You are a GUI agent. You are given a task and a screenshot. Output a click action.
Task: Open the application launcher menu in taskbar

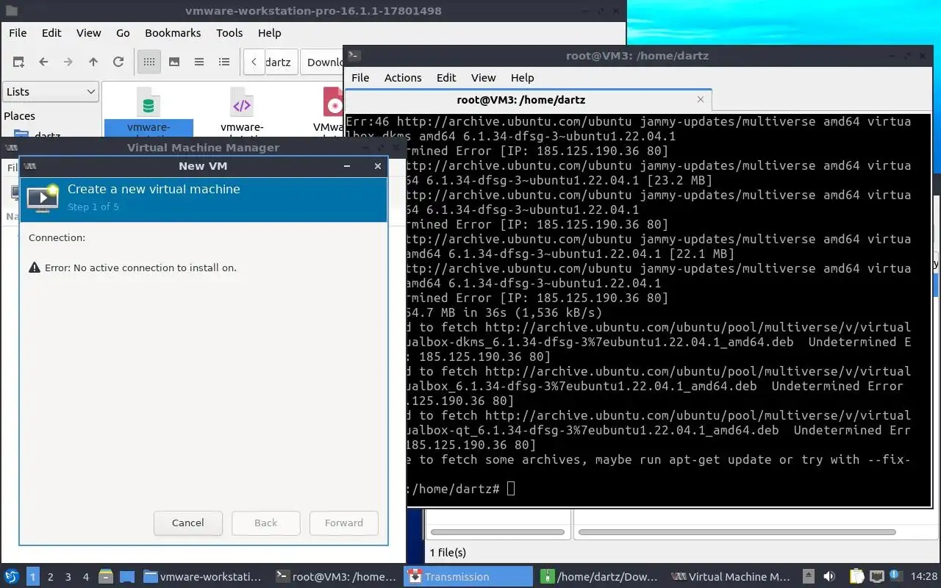tap(12, 576)
